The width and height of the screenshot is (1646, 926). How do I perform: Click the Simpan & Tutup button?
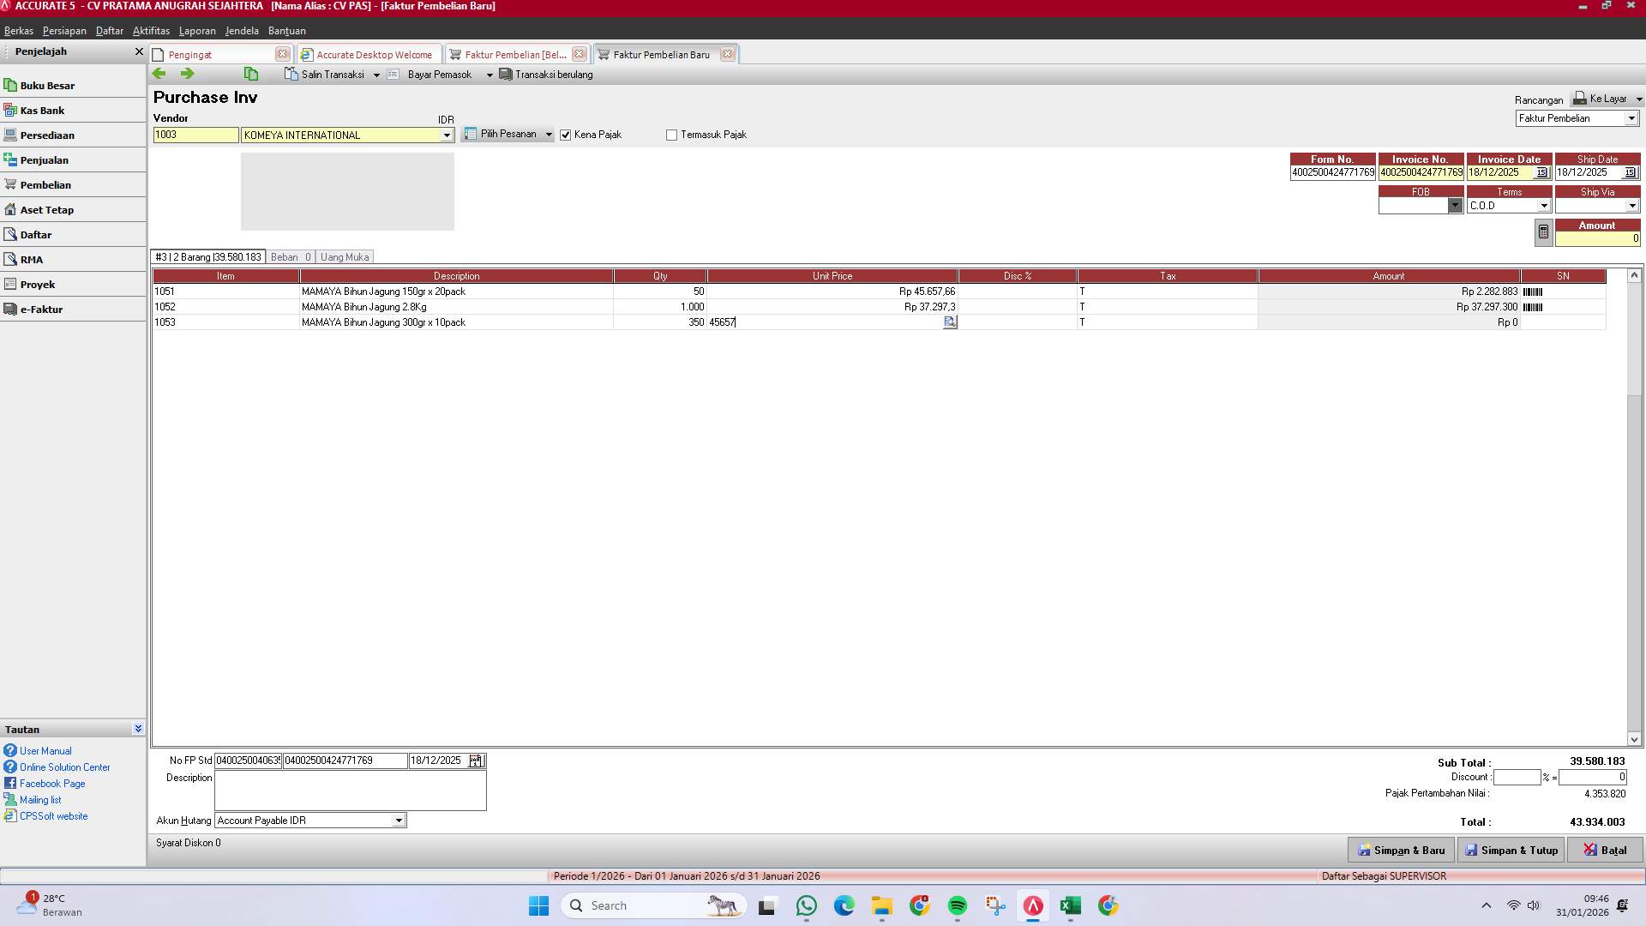pos(1511,850)
